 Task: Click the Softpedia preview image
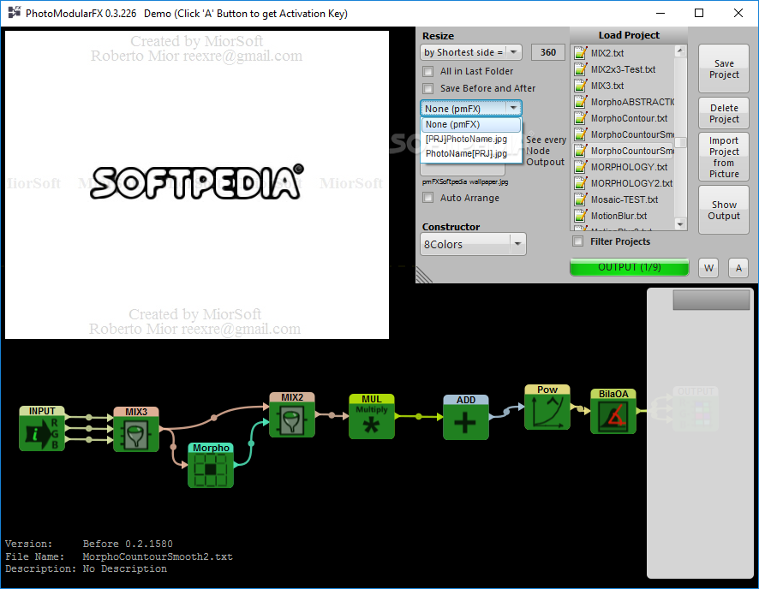pyautogui.click(x=196, y=184)
